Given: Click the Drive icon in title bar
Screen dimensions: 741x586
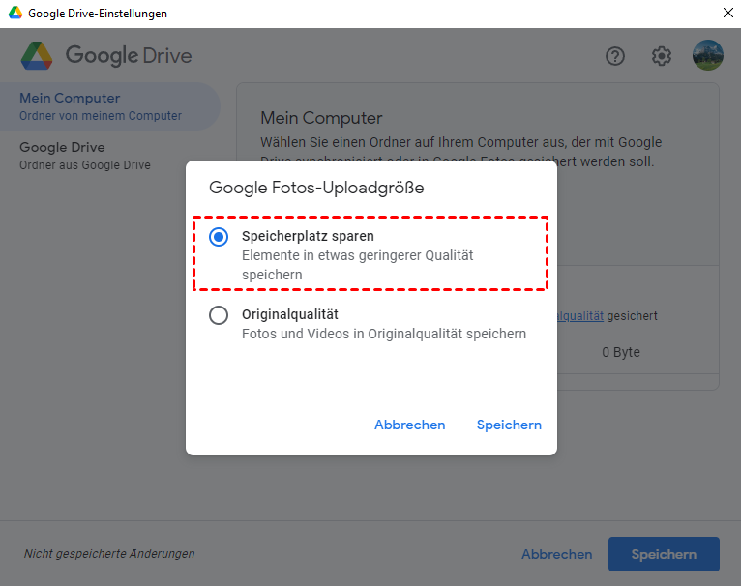Looking at the screenshot, I should 13,14.
